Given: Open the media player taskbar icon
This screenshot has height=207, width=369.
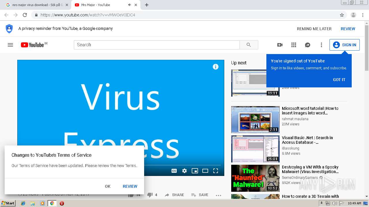Looking at the screenshot, I should coord(42,203).
